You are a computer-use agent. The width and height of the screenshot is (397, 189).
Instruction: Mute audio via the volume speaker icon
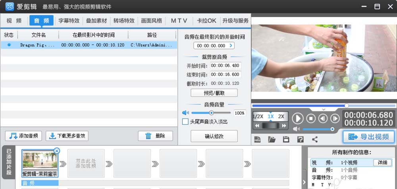(185, 113)
